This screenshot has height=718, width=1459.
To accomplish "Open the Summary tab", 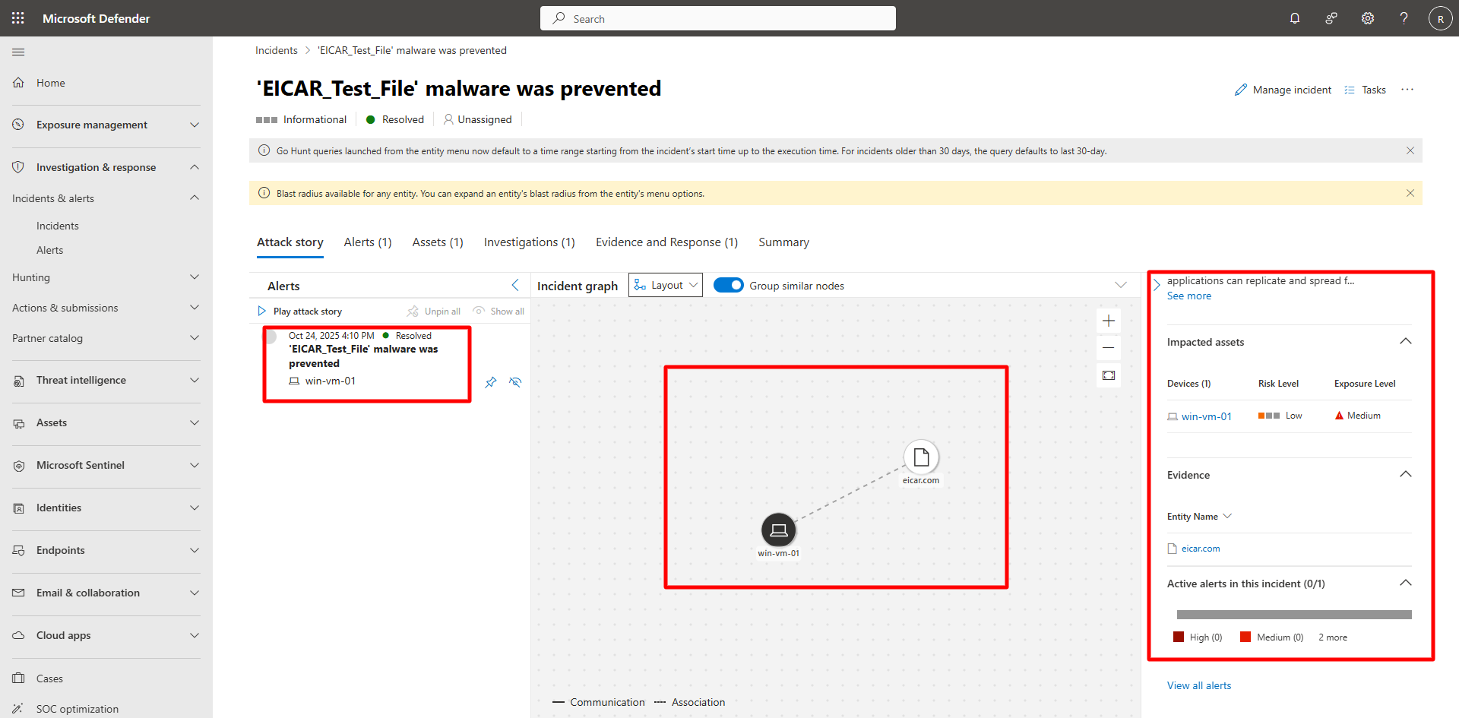I will 784,242.
